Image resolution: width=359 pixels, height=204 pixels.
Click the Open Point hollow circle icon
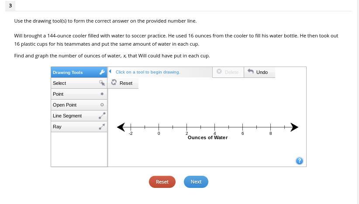(102, 105)
